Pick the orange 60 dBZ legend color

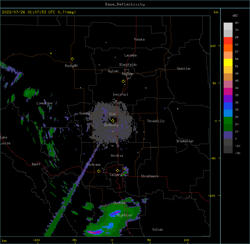[x=228, y=48]
